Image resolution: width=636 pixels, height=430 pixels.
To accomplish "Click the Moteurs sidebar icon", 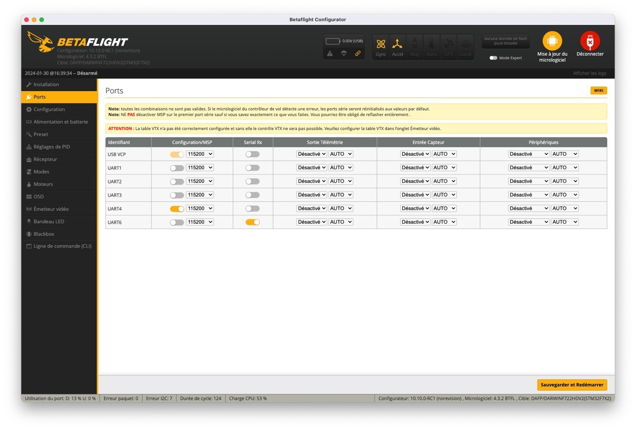I will pos(29,184).
